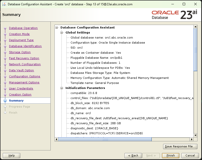Select Creation Mode in the sidebar

click(19, 34)
